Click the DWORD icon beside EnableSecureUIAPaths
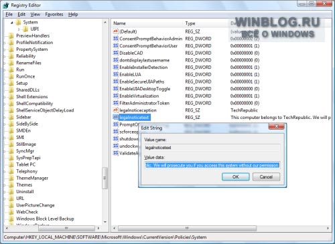This screenshot has width=335, height=244. tap(116, 82)
